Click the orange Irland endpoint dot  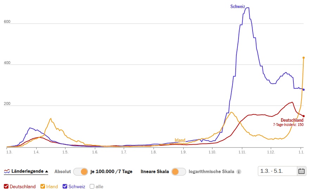(x=304, y=58)
